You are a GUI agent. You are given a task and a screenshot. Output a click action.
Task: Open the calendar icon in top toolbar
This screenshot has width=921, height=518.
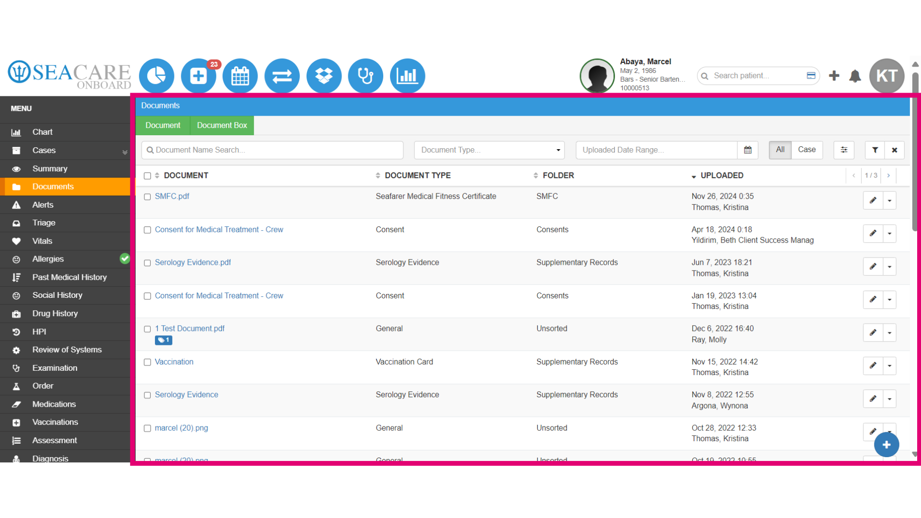(240, 76)
